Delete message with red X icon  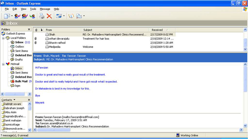tap(49, 16)
